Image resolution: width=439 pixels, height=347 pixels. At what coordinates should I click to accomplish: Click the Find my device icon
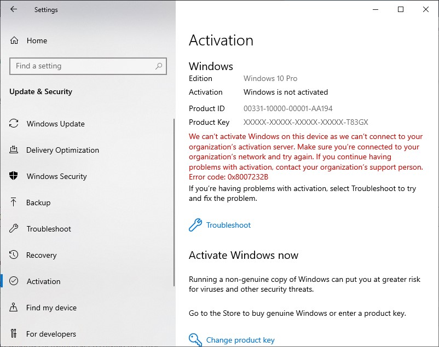point(14,307)
